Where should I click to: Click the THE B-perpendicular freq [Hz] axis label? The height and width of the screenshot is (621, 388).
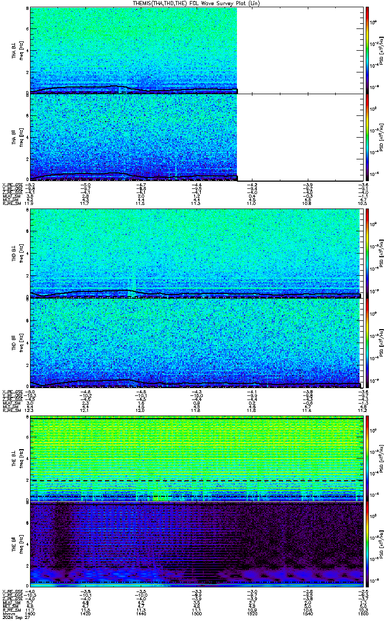tap(23, 457)
